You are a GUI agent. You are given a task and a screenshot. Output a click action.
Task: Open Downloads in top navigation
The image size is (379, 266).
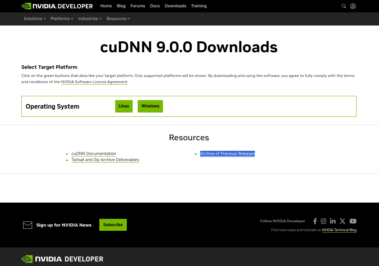(x=175, y=6)
